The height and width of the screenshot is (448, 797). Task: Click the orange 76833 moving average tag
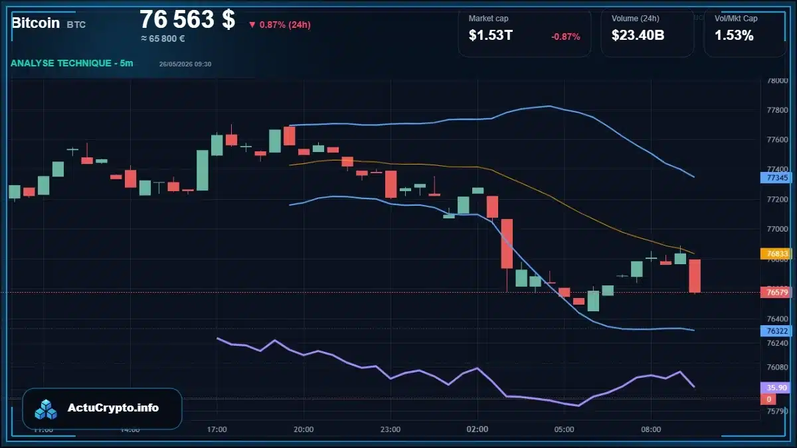[x=777, y=254]
